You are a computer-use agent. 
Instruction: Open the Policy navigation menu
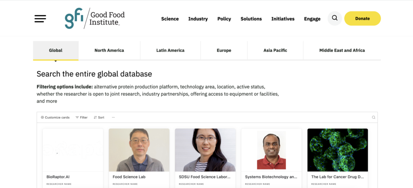point(224,19)
